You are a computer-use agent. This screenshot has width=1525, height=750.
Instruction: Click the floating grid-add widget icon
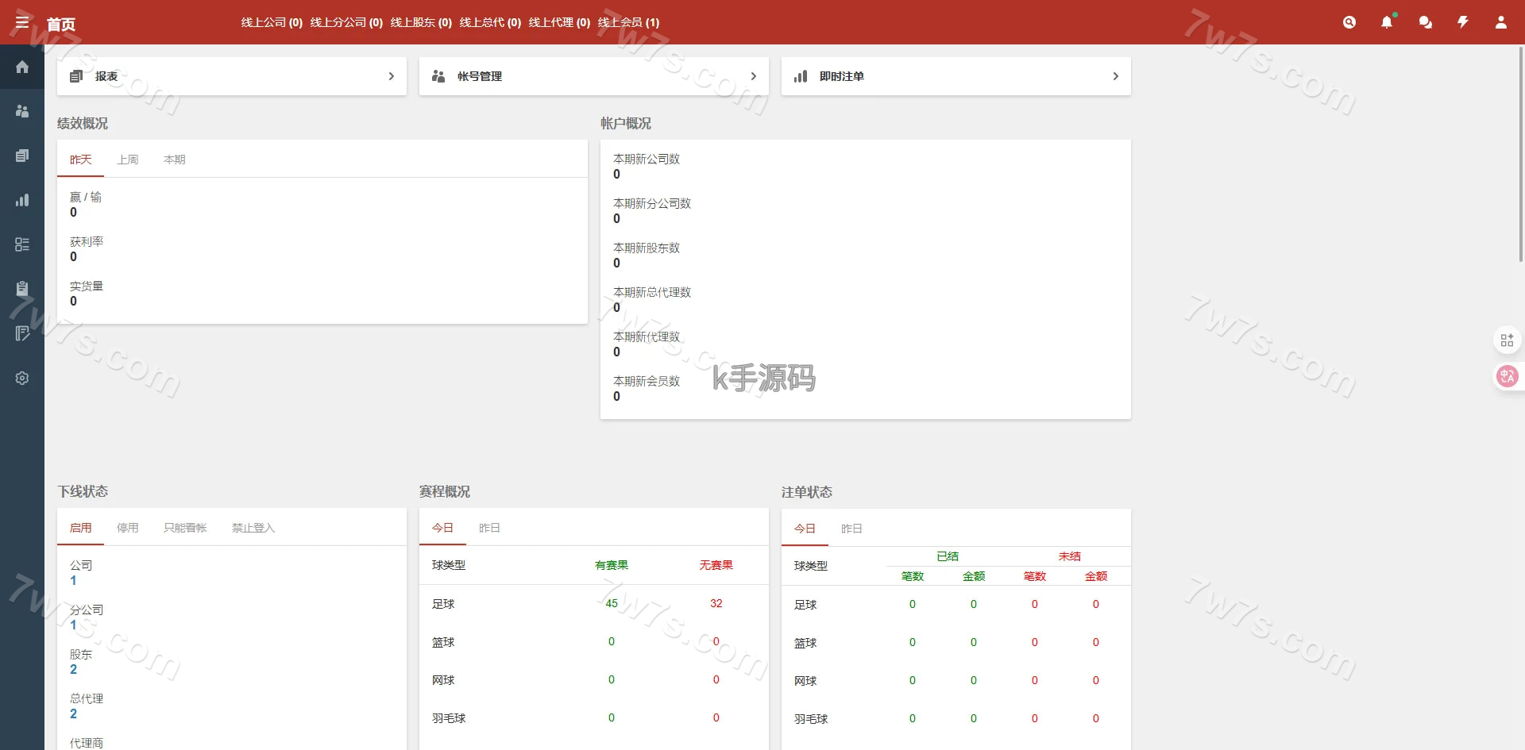1507,340
